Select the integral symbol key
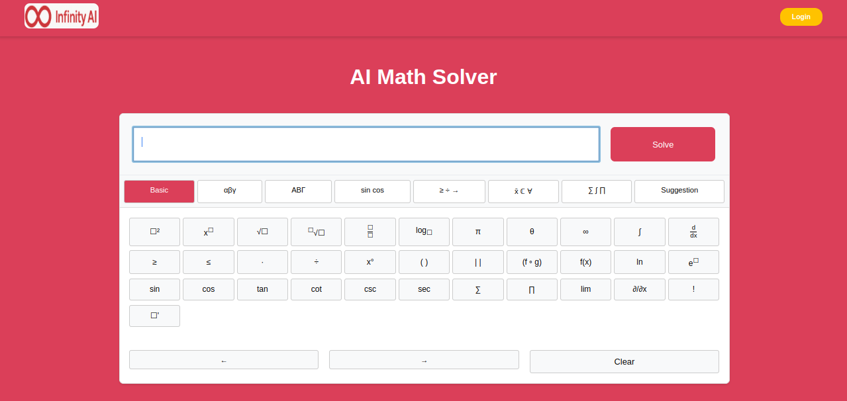This screenshot has width=847, height=401. pyautogui.click(x=639, y=232)
